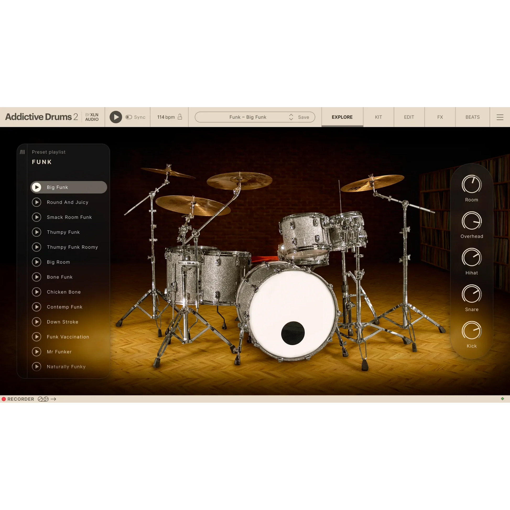The image size is (510, 510).
Task: Click the green status diamond indicator
Action: (x=502, y=399)
